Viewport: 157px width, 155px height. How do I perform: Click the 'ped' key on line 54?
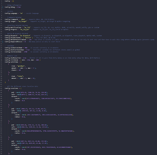(x=13, y=109)
